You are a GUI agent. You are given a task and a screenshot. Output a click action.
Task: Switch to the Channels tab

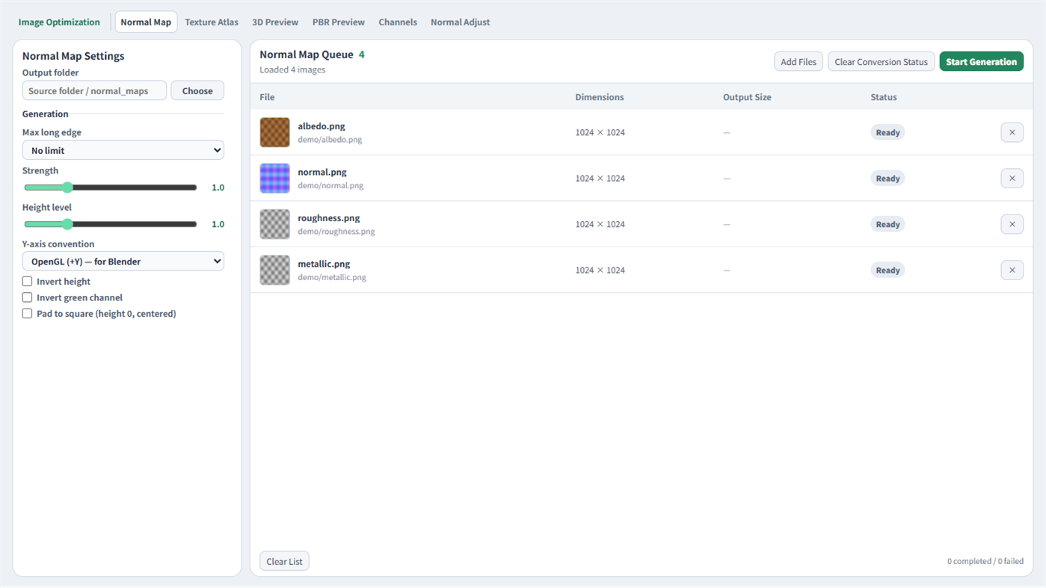coord(398,22)
